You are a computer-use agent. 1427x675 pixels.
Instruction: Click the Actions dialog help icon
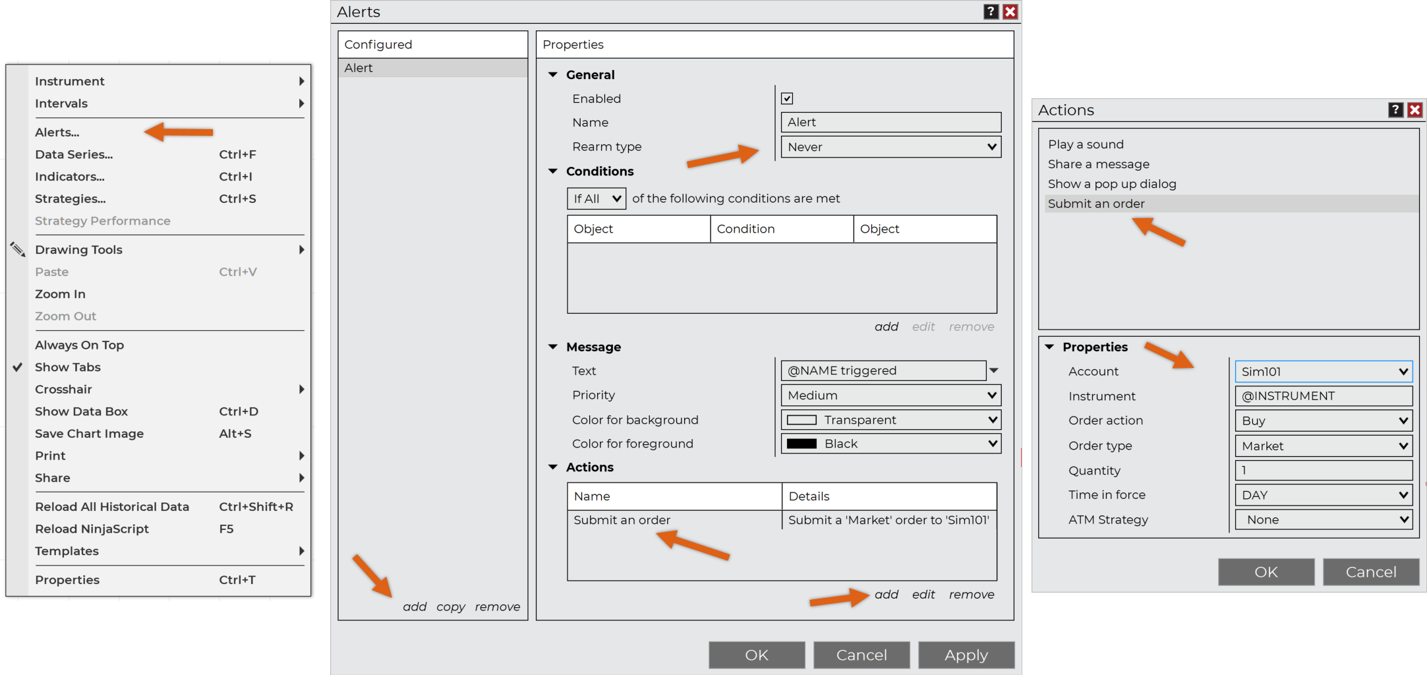click(x=1395, y=110)
